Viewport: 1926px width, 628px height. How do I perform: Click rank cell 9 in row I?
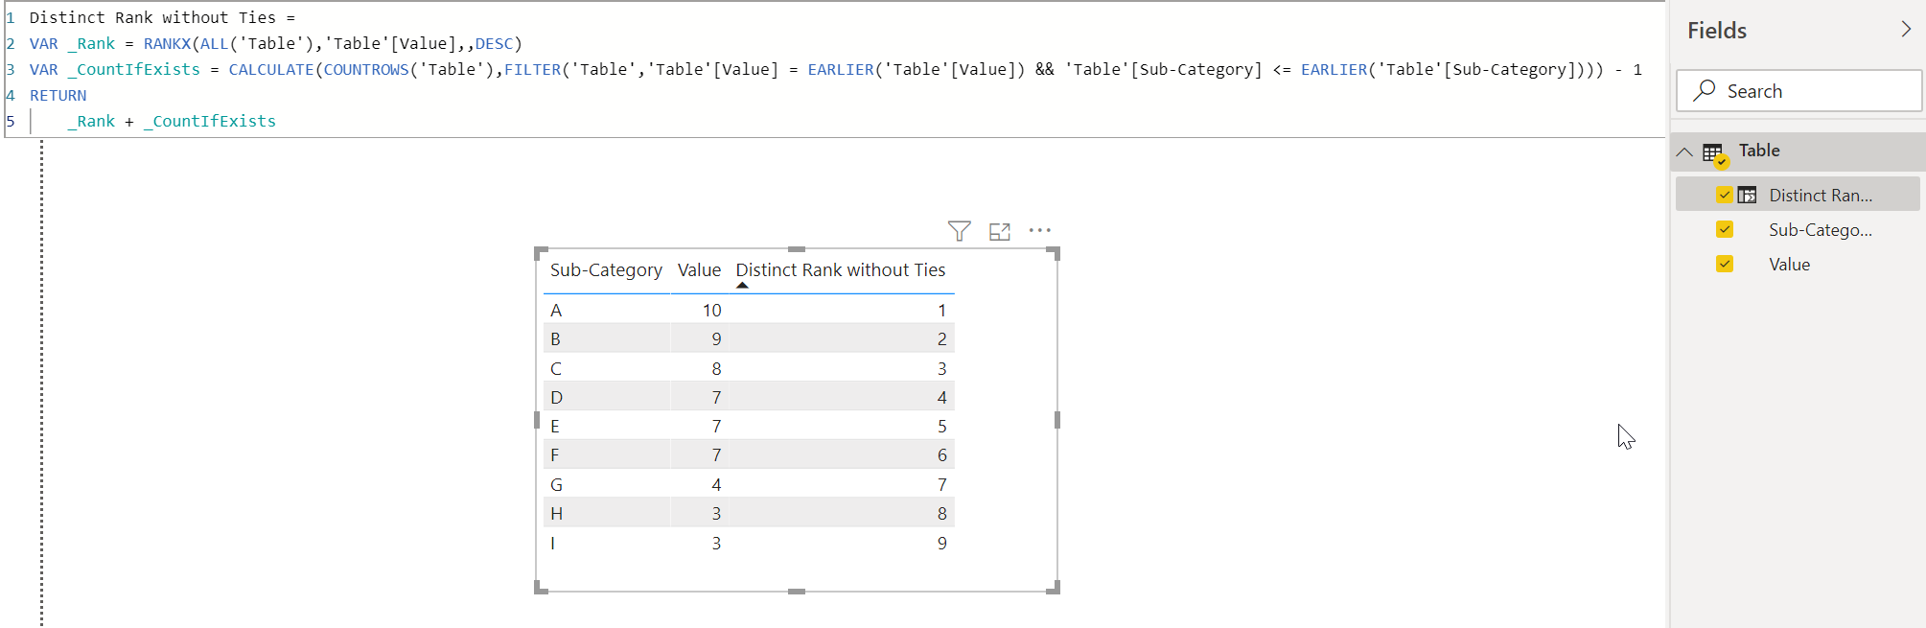click(x=942, y=544)
